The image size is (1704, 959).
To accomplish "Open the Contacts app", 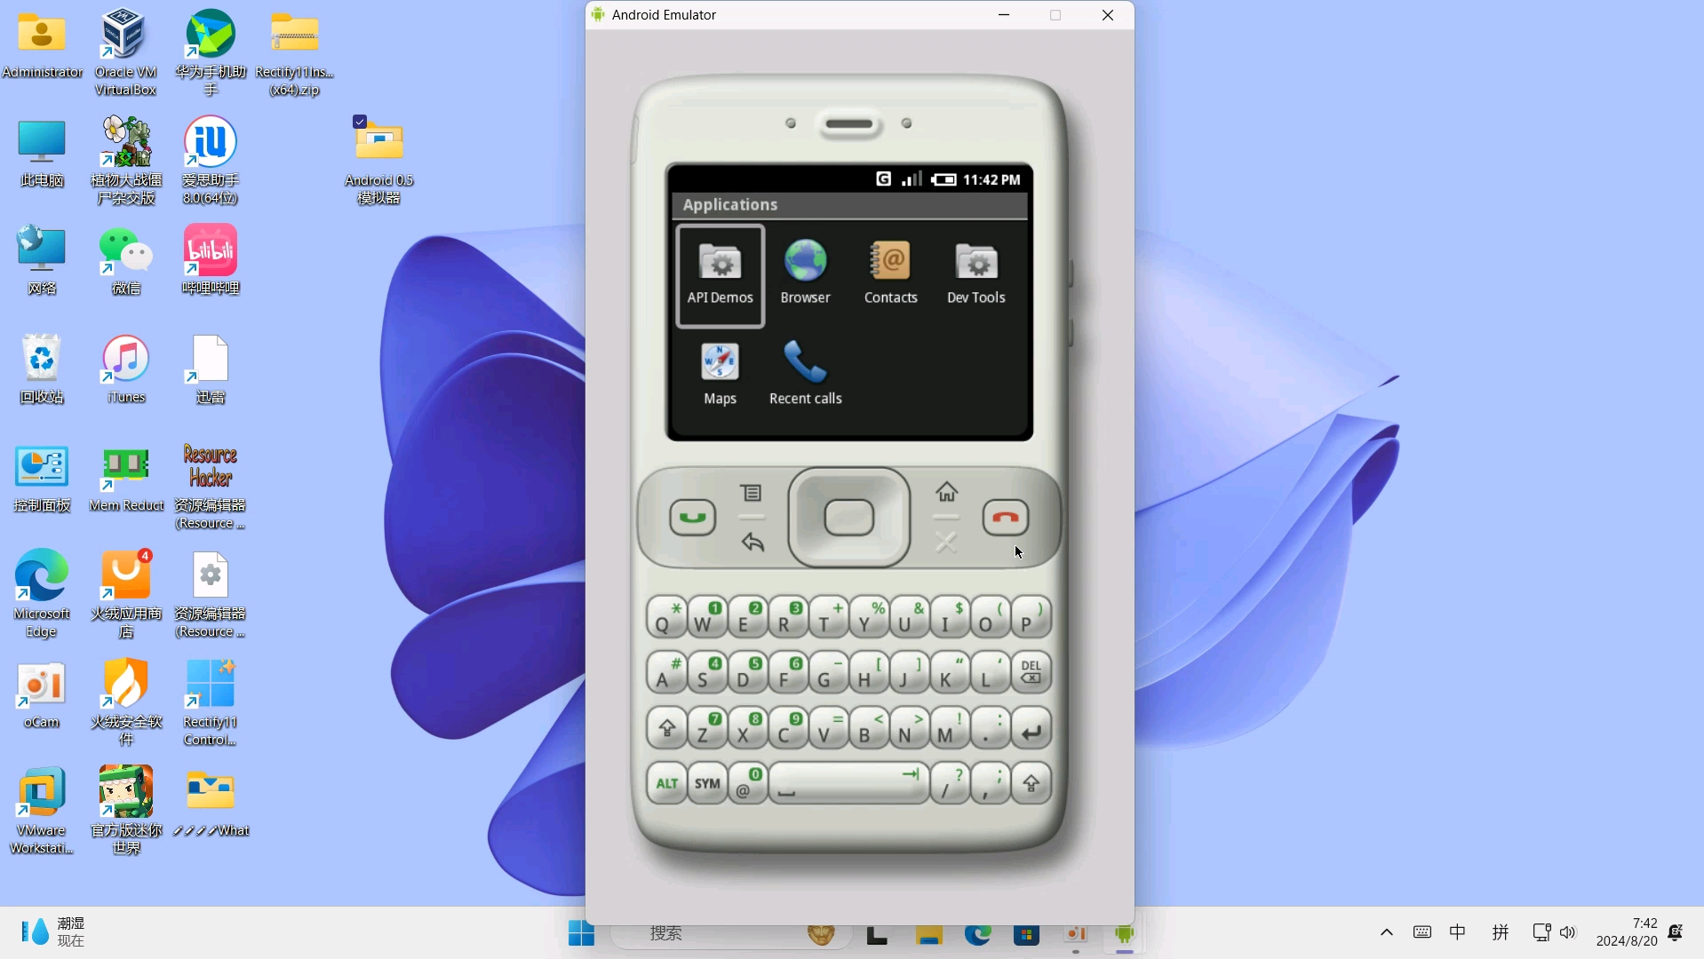I will pos(890,272).
